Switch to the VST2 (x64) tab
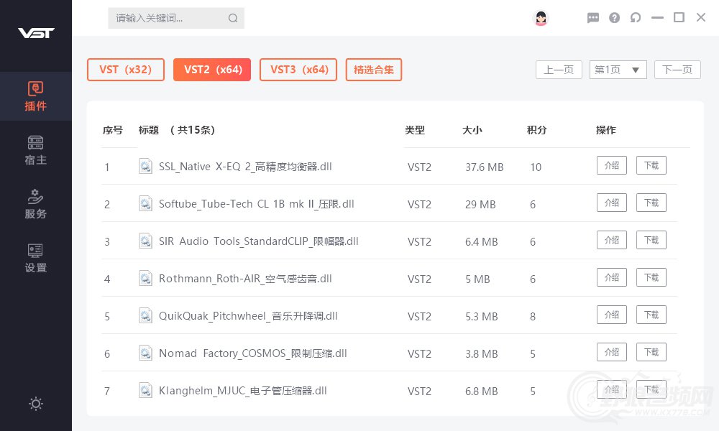719x431 pixels. tap(212, 70)
